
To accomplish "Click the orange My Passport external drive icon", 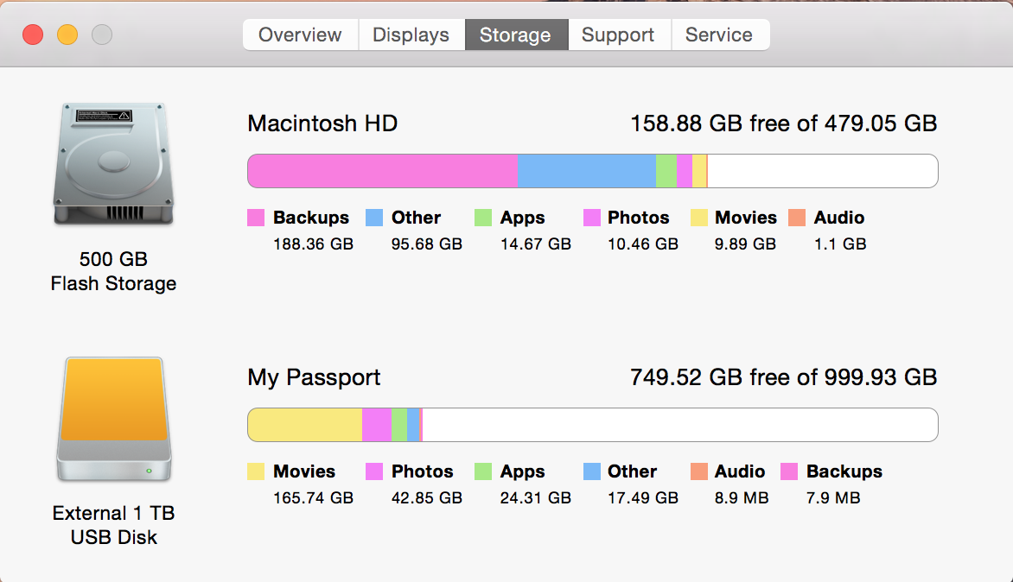I will pyautogui.click(x=114, y=420).
